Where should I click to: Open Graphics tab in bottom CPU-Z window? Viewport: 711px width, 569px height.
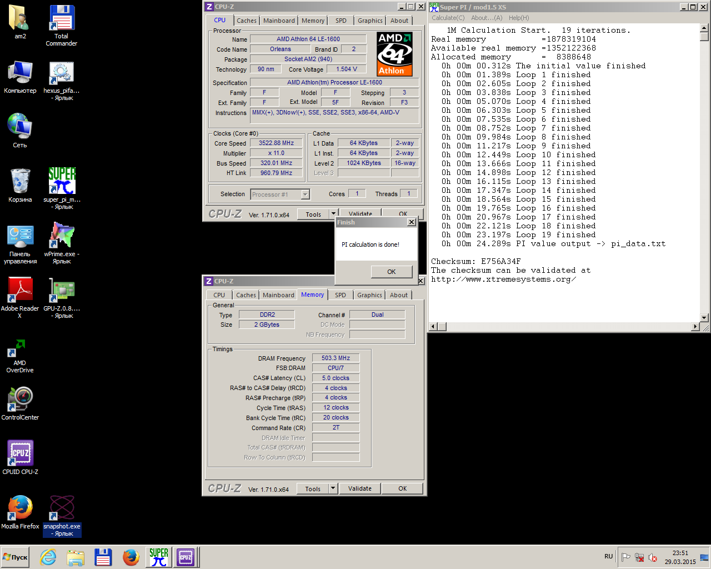369,295
